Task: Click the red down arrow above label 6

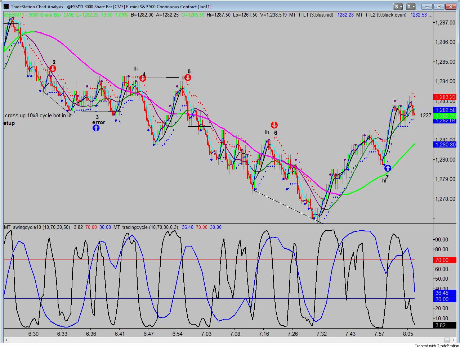Action: tap(274, 125)
